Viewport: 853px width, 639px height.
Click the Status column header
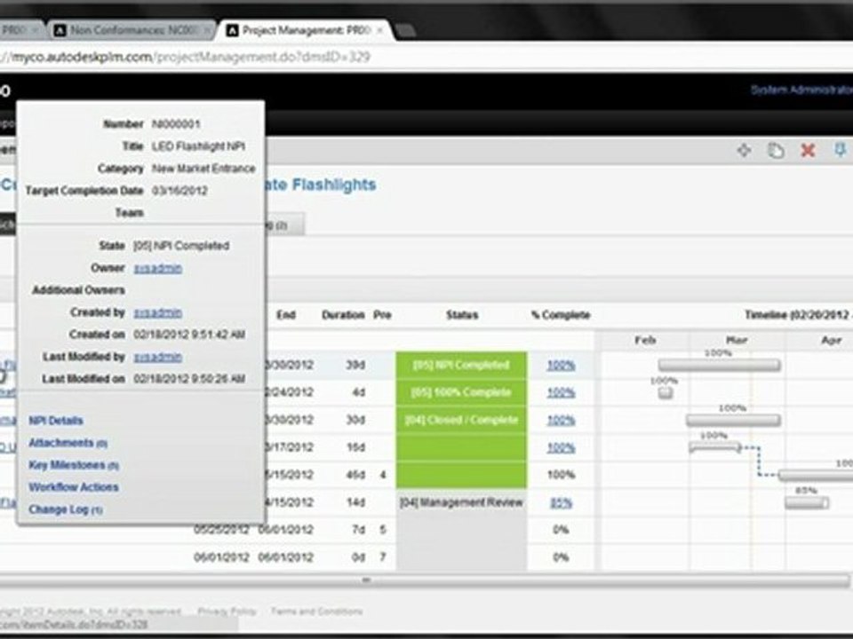pyautogui.click(x=462, y=314)
